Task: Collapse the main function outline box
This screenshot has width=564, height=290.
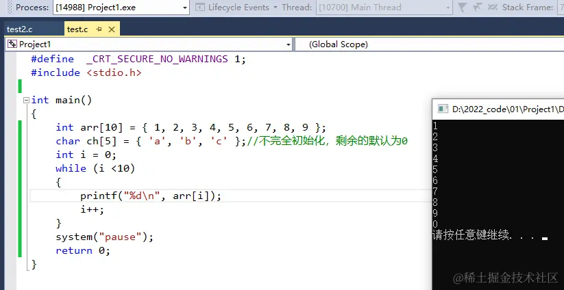Action: (x=26, y=100)
